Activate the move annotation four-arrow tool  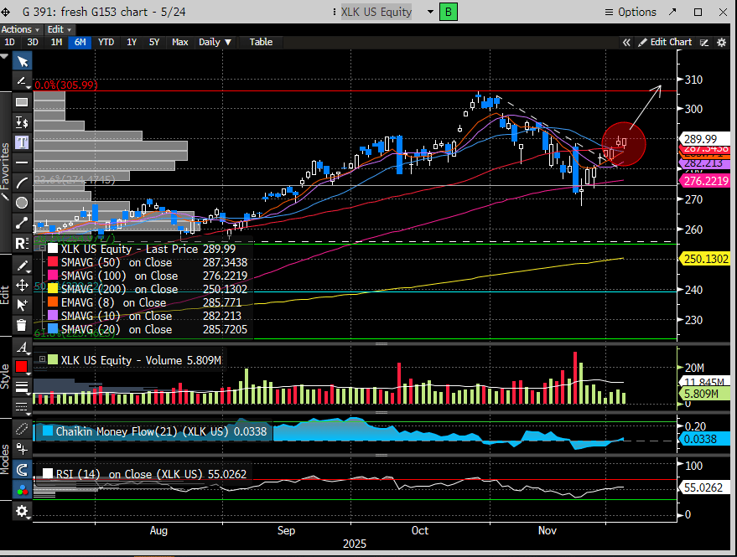[x=22, y=285]
